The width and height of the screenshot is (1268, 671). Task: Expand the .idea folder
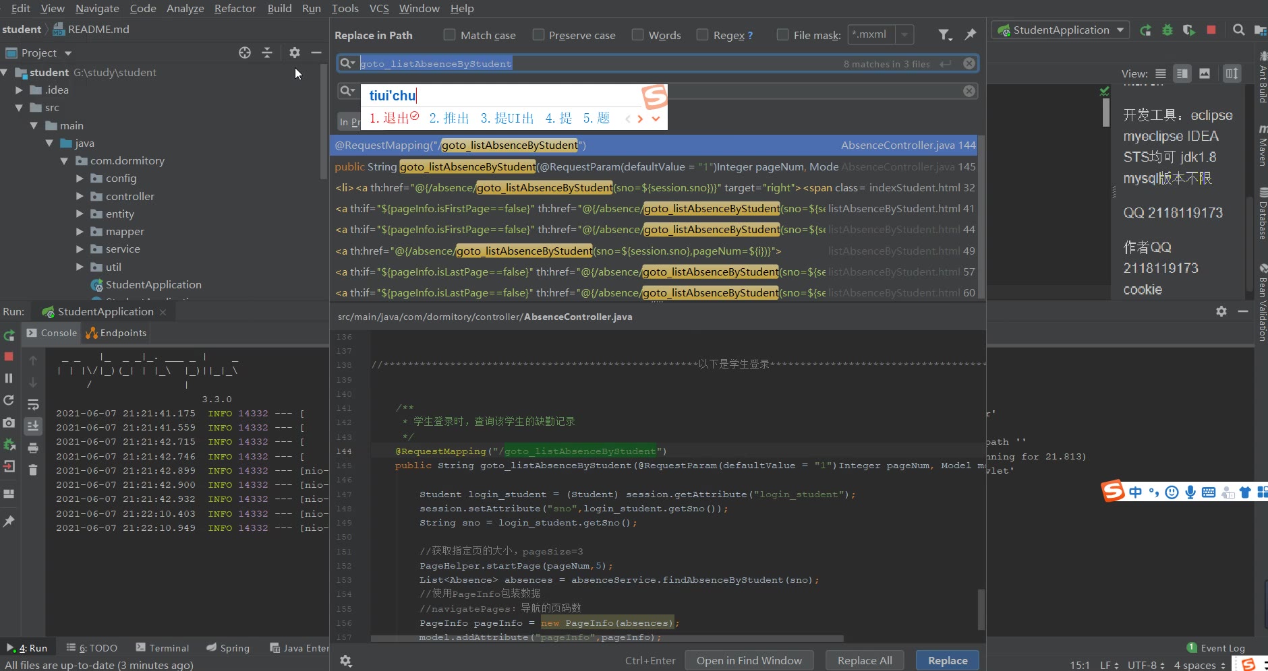pos(19,90)
